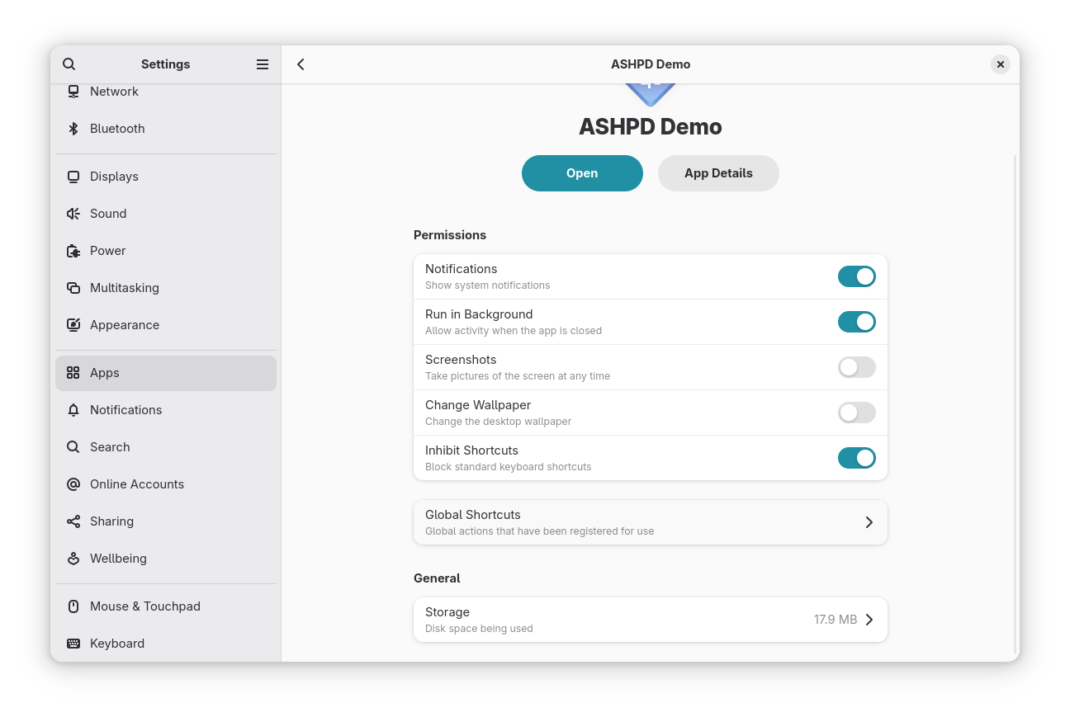This screenshot has width=1070, height=717.
Task: Click the search icon in Settings header
Action: 69,64
